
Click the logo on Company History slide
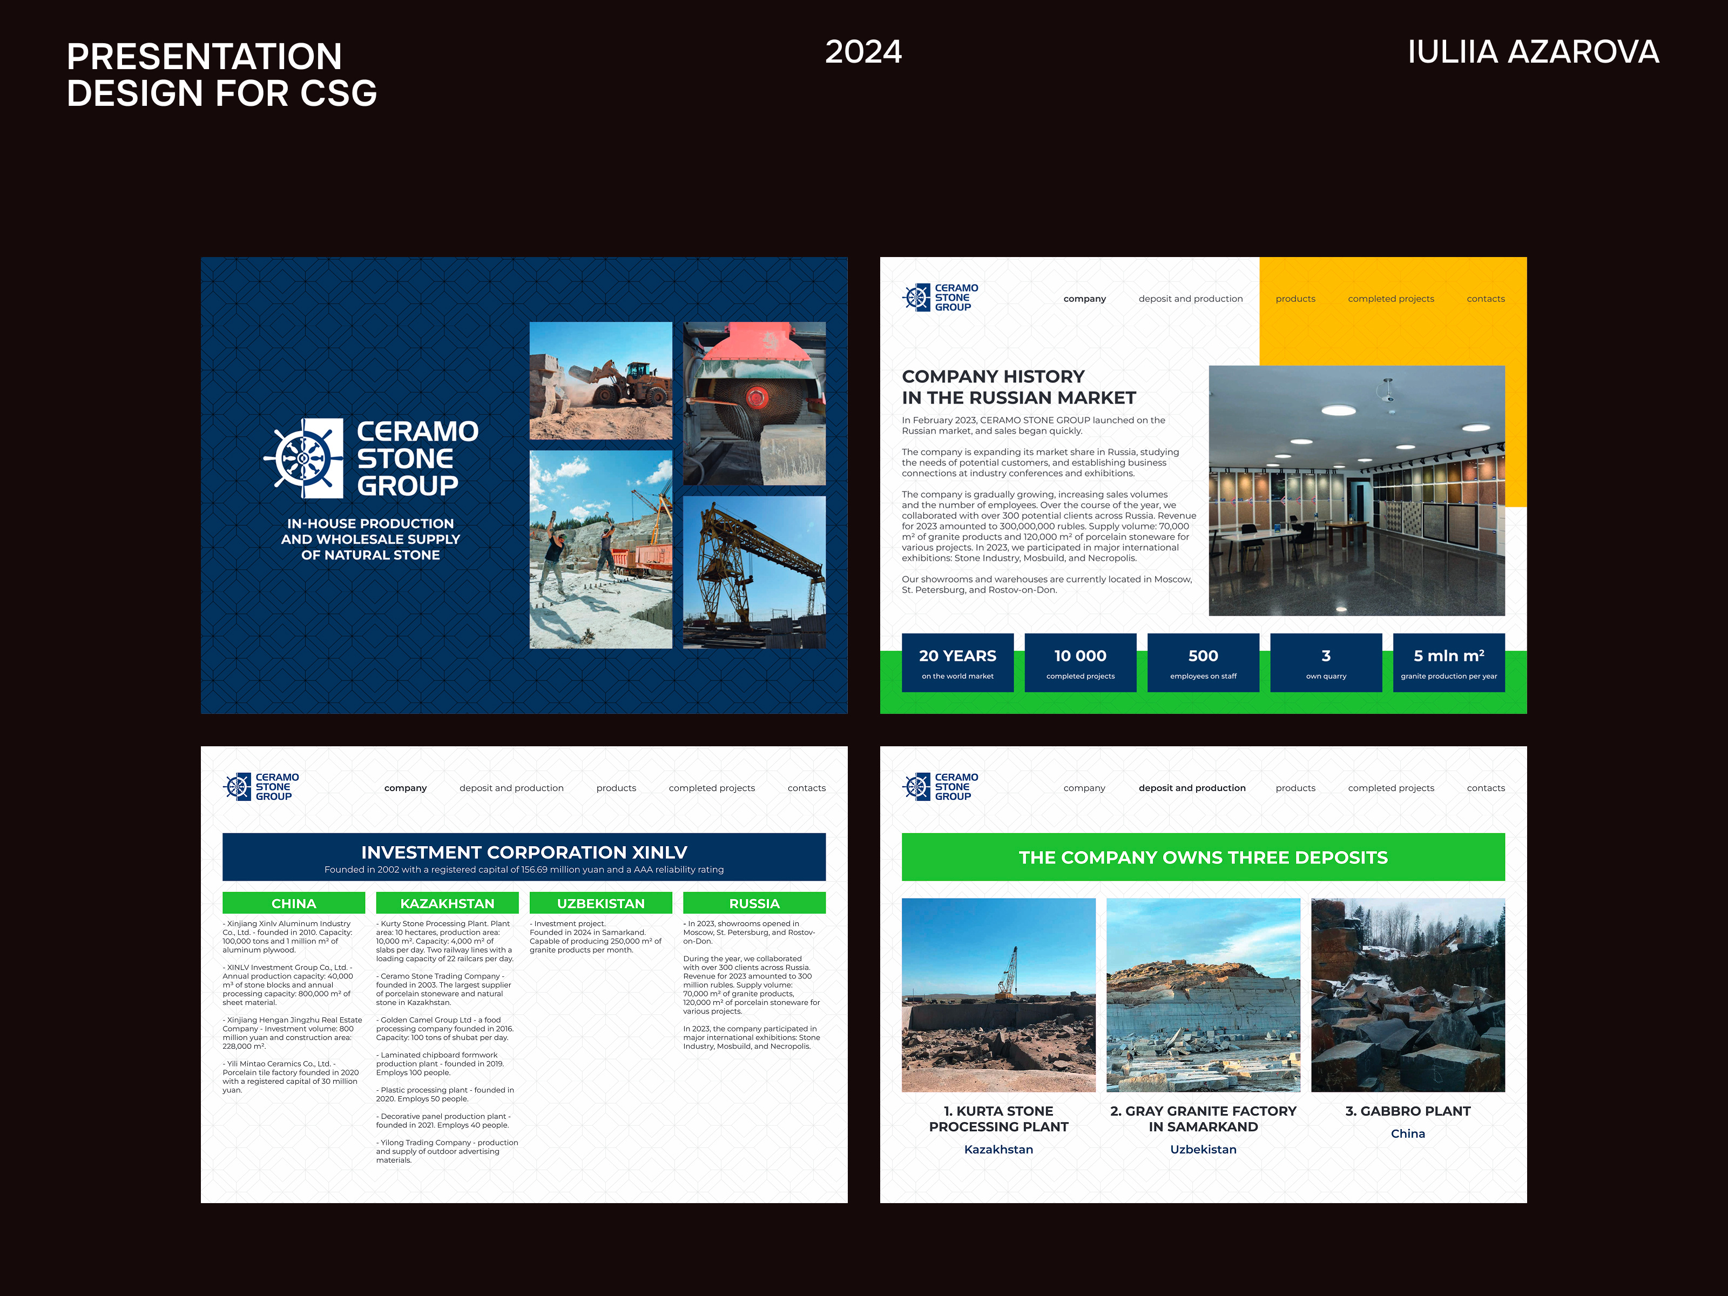click(x=940, y=298)
